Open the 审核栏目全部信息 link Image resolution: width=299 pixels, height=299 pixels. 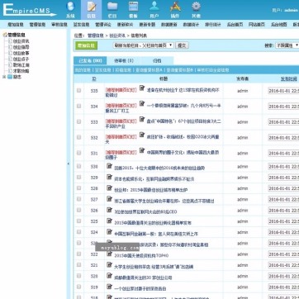[x=213, y=70]
